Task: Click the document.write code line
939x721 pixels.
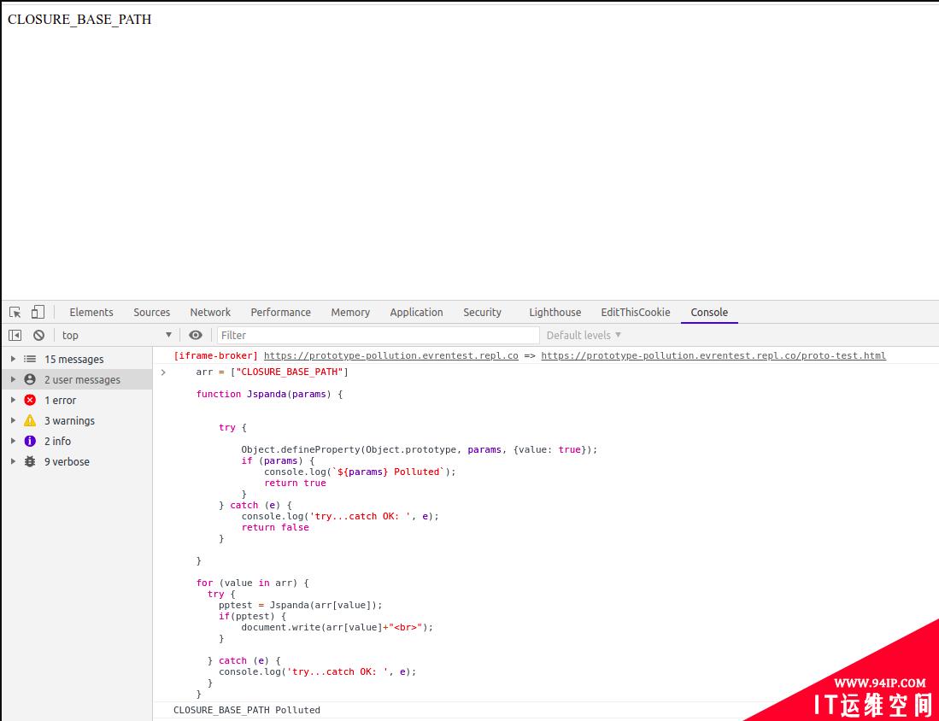Action: coord(337,627)
